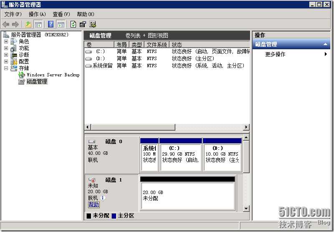Click the Windows Server Backup icon

coord(22,75)
